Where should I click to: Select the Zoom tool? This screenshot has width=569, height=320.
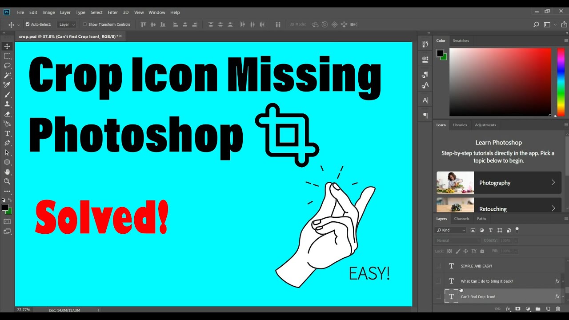pos(7,181)
